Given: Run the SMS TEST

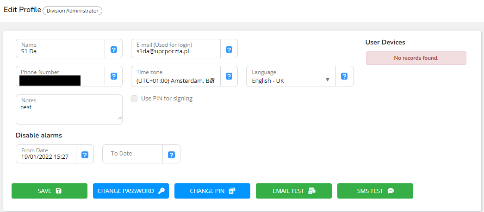Looking at the screenshot, I should (x=375, y=191).
